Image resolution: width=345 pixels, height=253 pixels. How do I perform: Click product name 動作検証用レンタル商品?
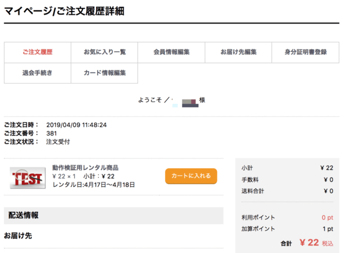coord(85,168)
